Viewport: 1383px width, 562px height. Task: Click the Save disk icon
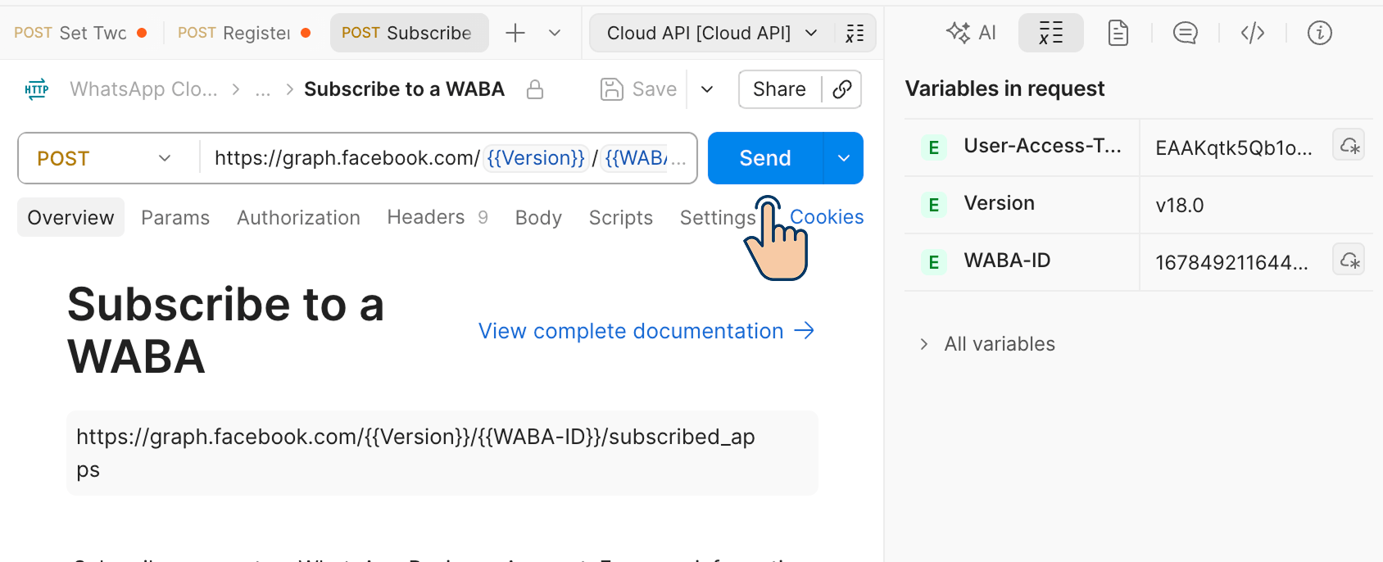(x=612, y=89)
